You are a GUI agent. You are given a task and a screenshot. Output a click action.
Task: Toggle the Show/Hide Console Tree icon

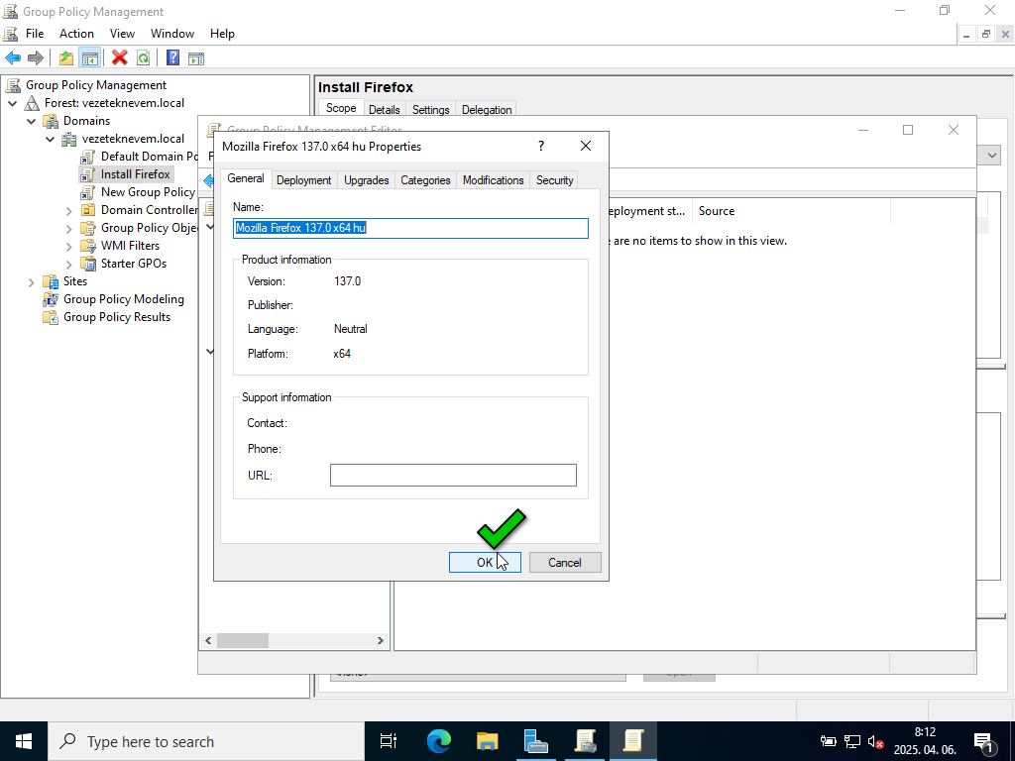point(90,58)
